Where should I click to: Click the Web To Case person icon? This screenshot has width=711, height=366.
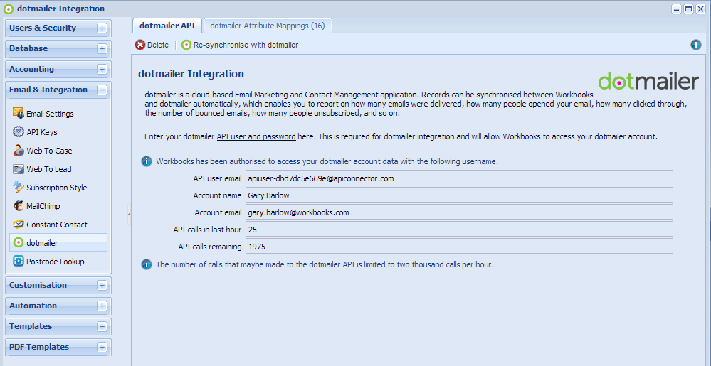18,151
